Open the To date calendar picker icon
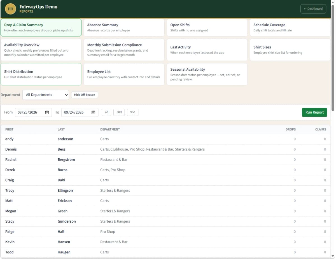Image resolution: width=336 pixels, height=259 pixels. pyautogui.click(x=94, y=112)
